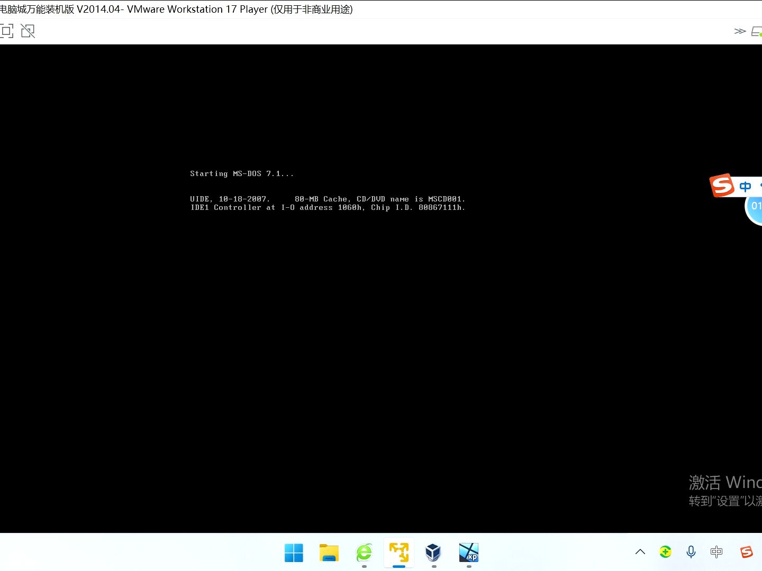Switch to the green browser taskbar icon
The height and width of the screenshot is (571, 762).
[364, 553]
